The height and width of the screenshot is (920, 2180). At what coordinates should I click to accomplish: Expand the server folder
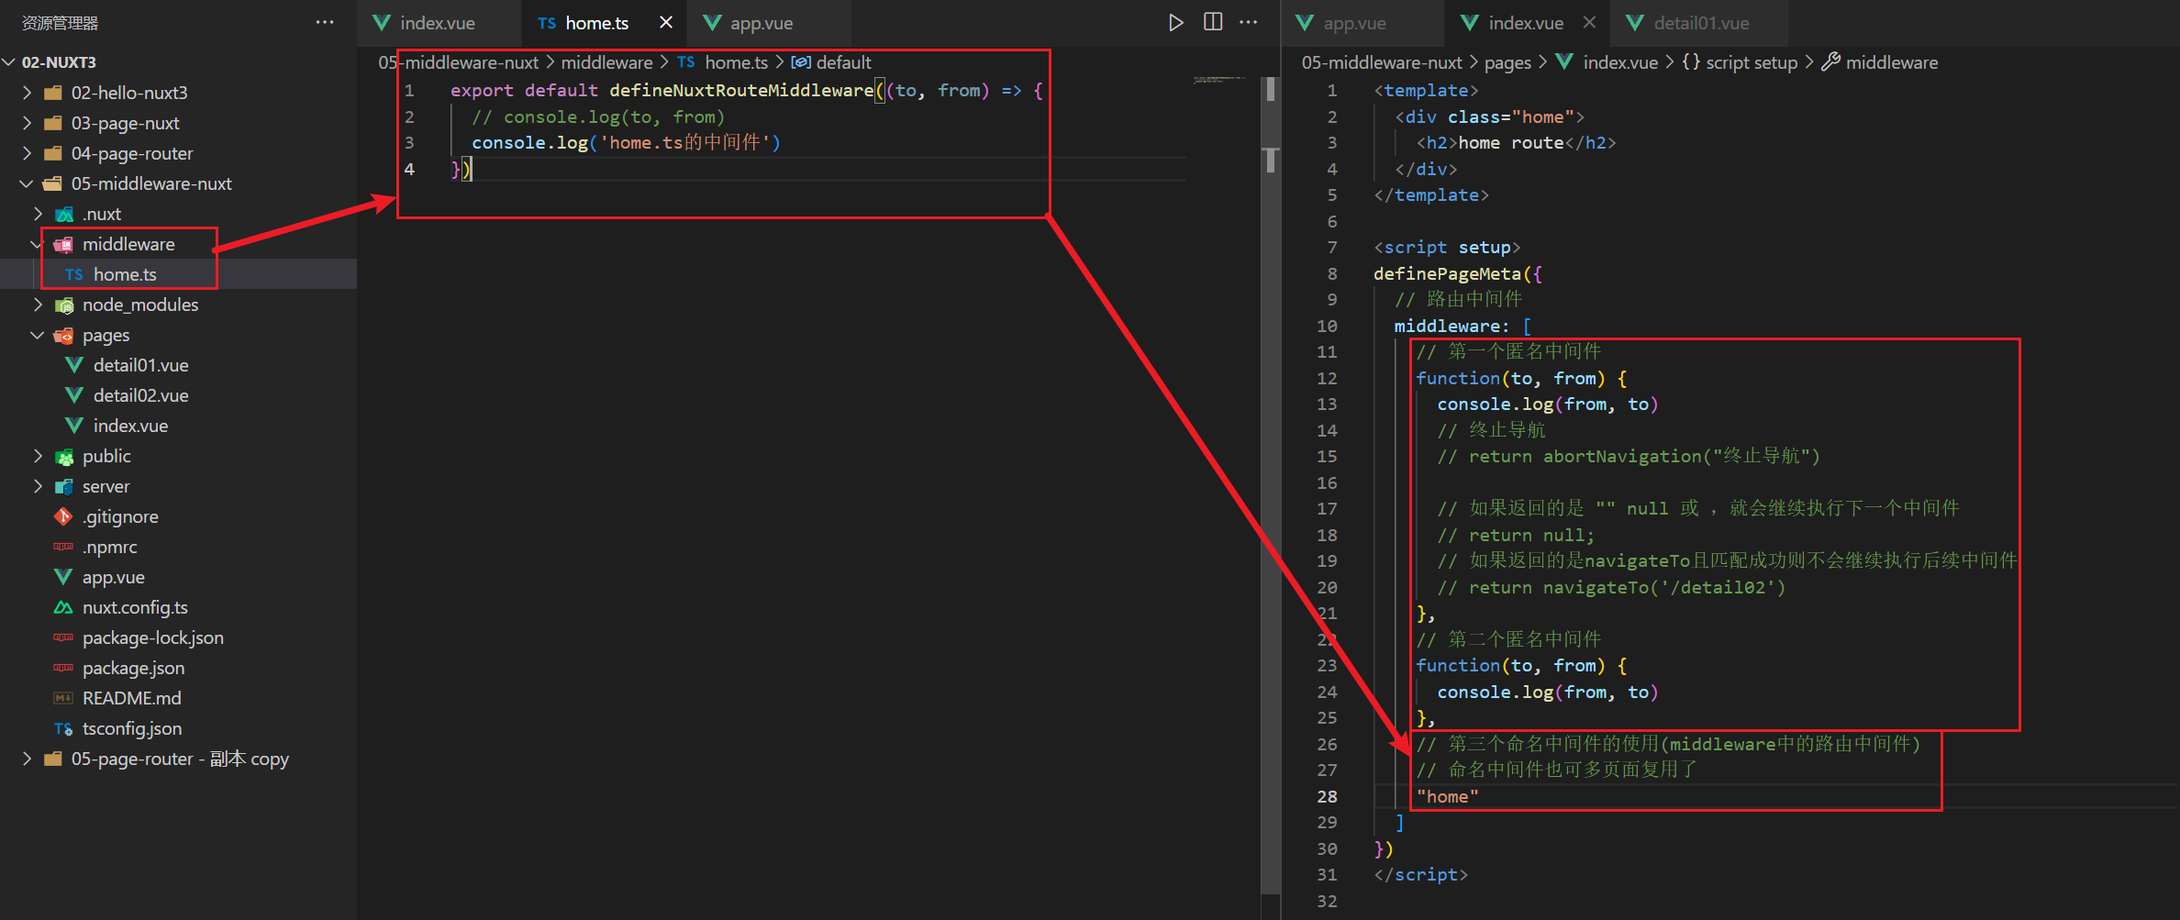coord(38,486)
